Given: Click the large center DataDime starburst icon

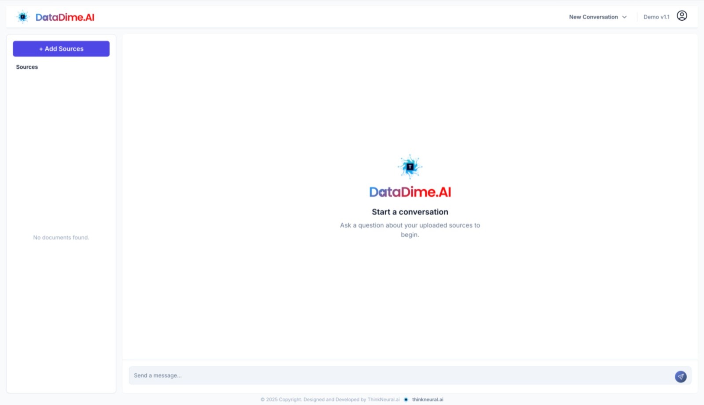Looking at the screenshot, I should (410, 166).
